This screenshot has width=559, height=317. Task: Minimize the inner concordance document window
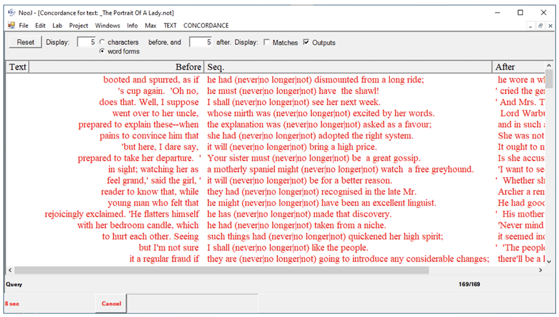530,26
